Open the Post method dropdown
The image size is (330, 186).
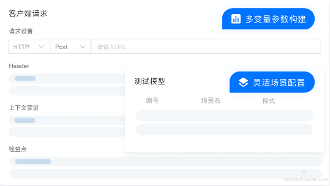[x=70, y=47]
